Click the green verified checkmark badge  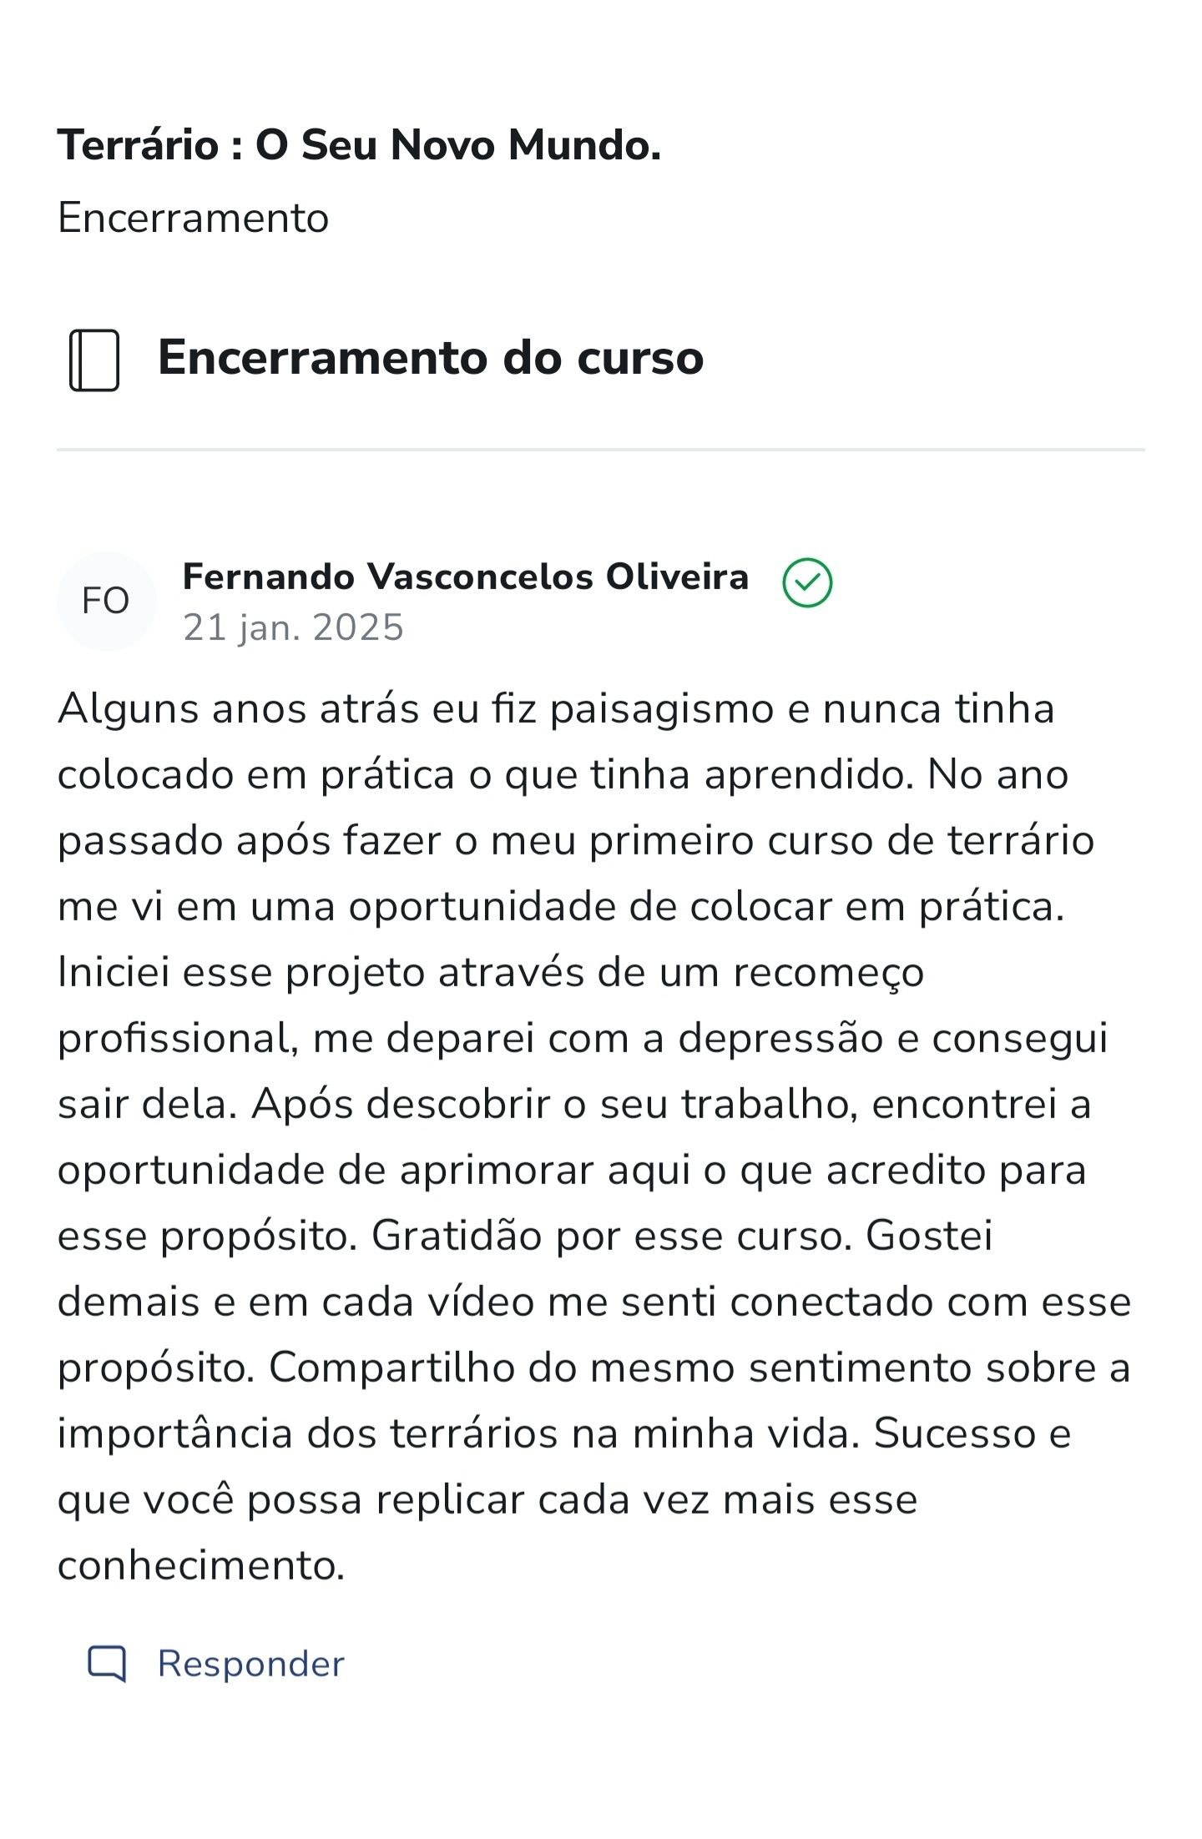[x=807, y=582]
